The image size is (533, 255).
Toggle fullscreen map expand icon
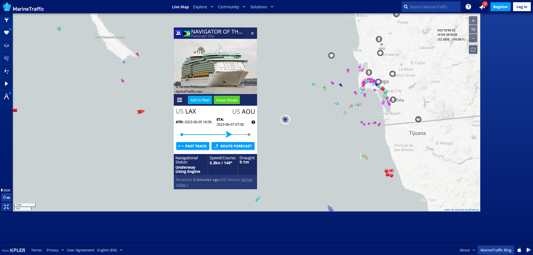tap(6, 207)
